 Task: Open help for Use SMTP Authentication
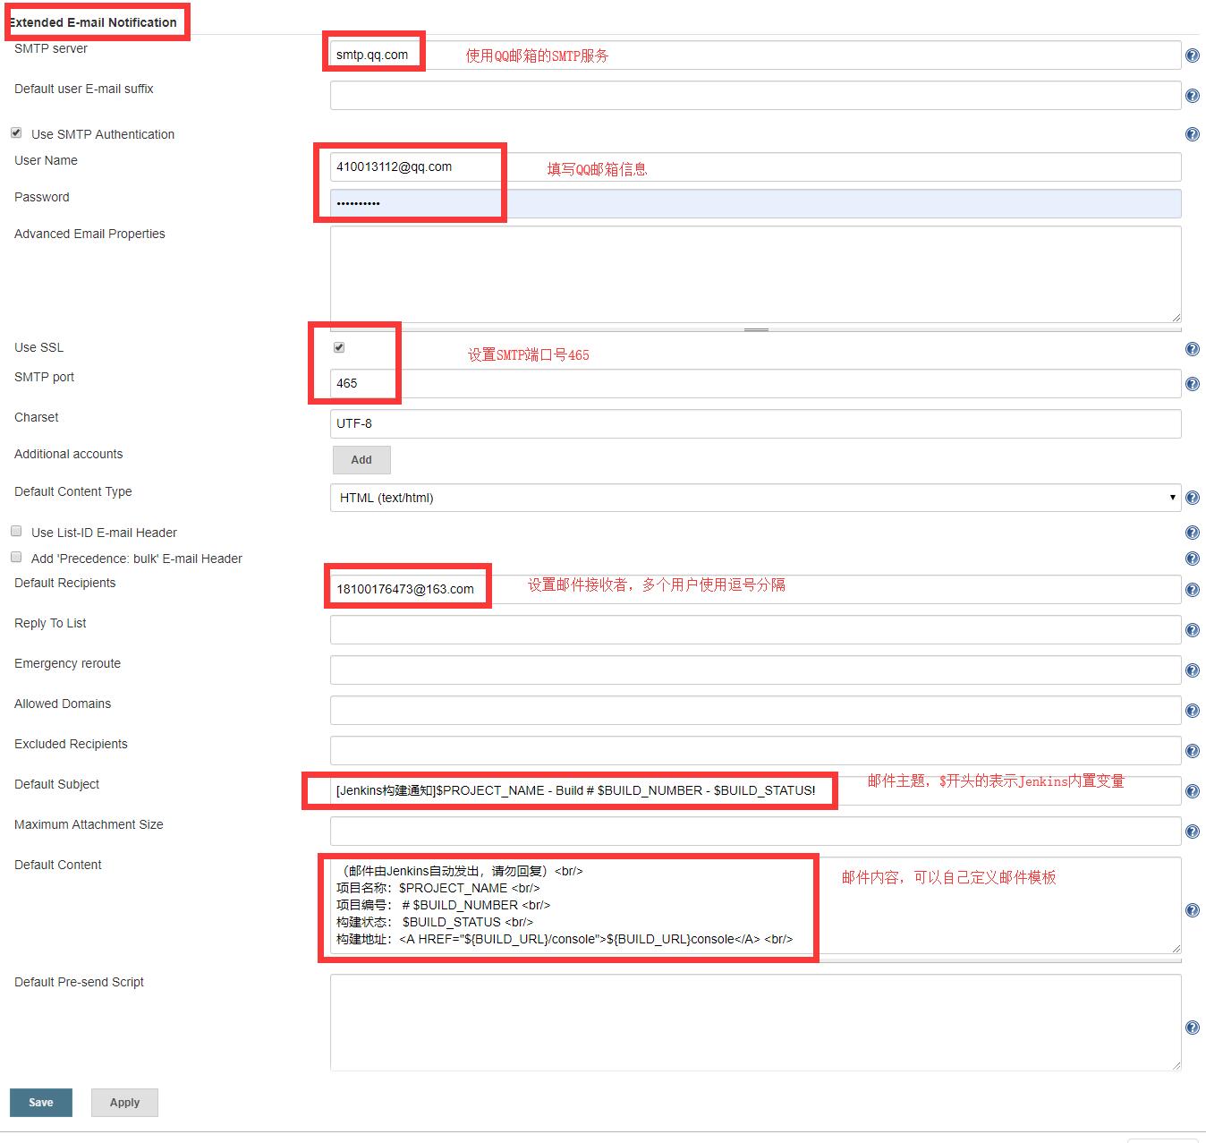tap(1192, 134)
